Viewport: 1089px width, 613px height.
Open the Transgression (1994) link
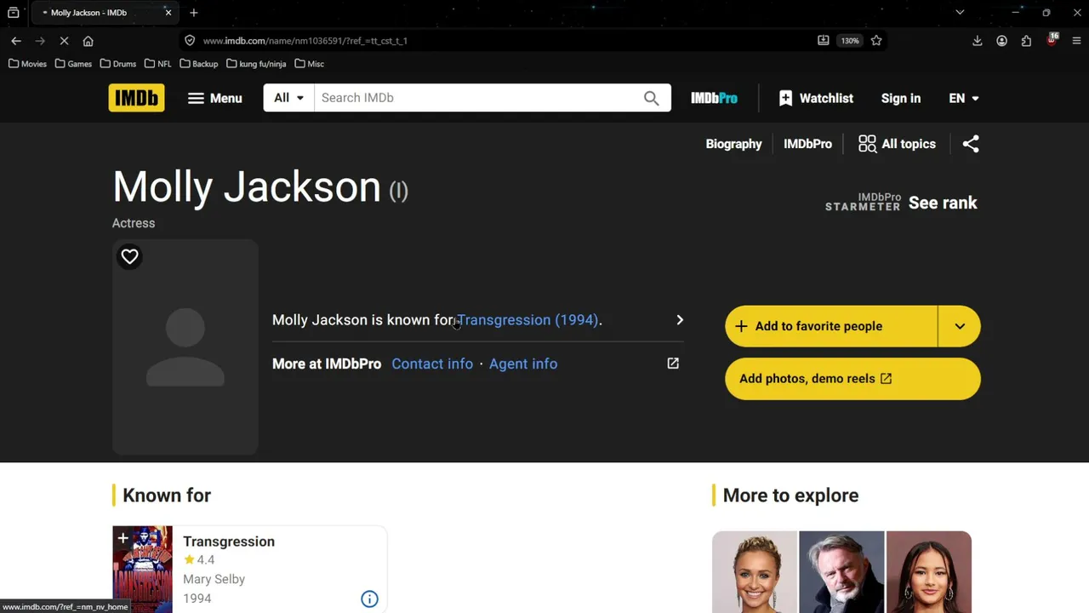(527, 320)
